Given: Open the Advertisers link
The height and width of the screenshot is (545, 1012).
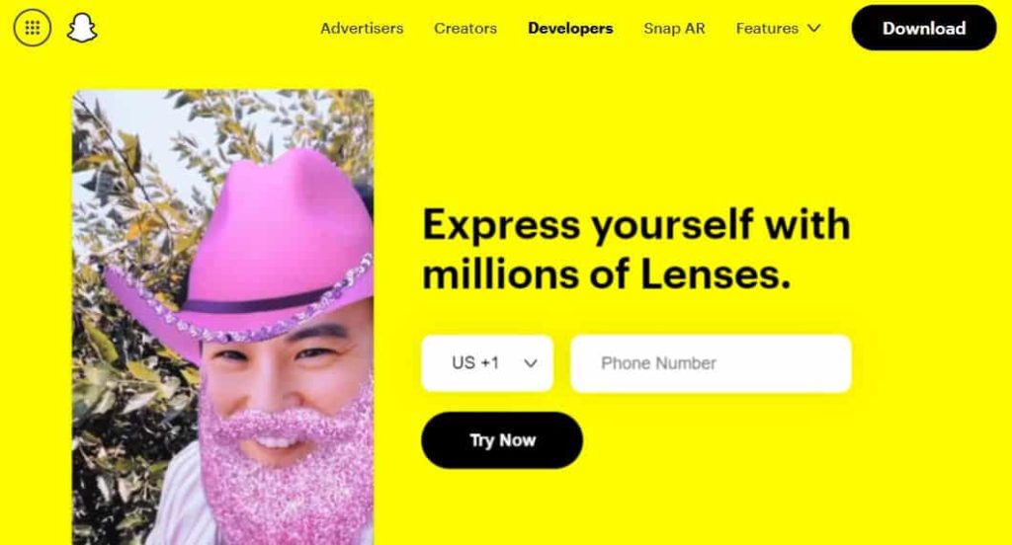Looking at the screenshot, I should (362, 29).
